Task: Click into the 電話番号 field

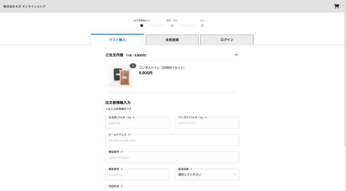Action: (172, 157)
